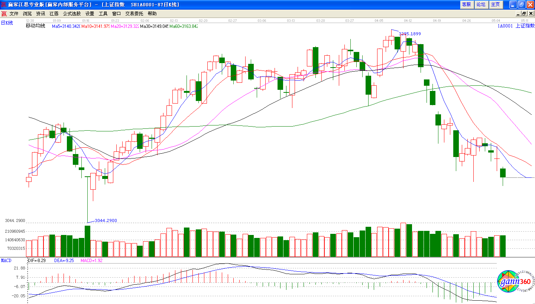
Task: Open the 设置 menu
Action: point(90,14)
